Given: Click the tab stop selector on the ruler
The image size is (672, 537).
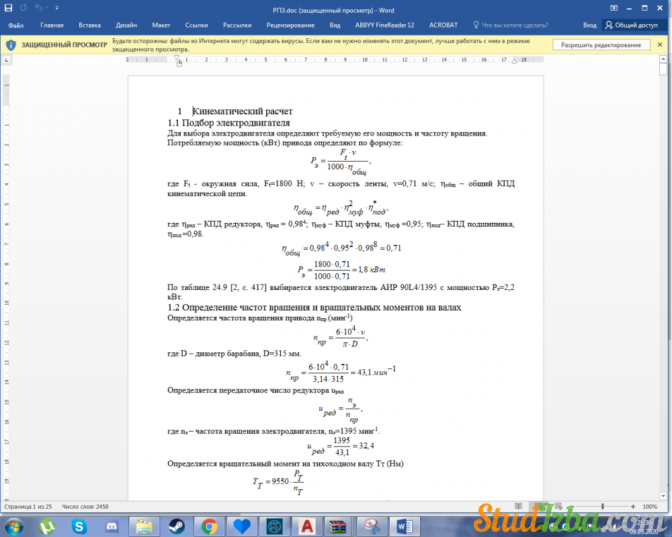Looking at the screenshot, I should (7, 60).
